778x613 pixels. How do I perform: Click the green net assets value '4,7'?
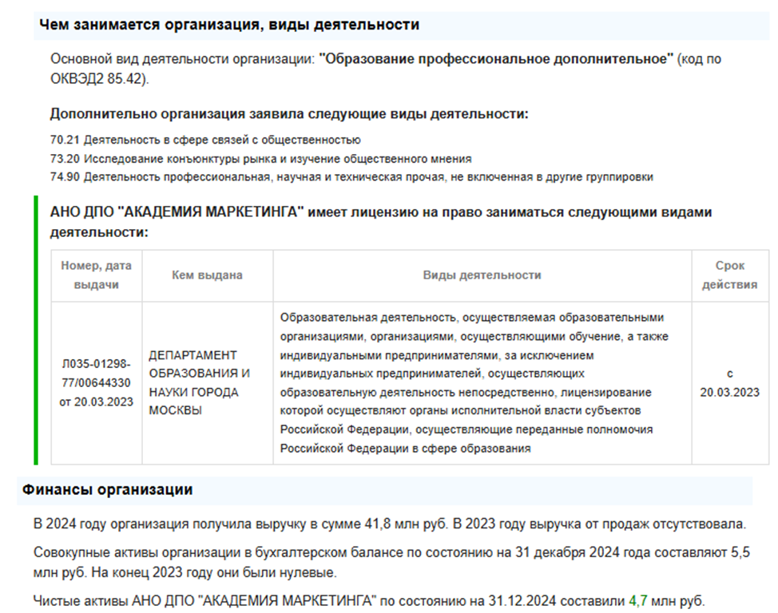coord(638,601)
